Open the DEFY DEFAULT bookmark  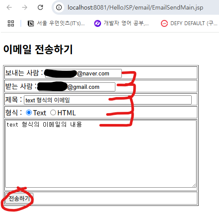click(x=189, y=23)
